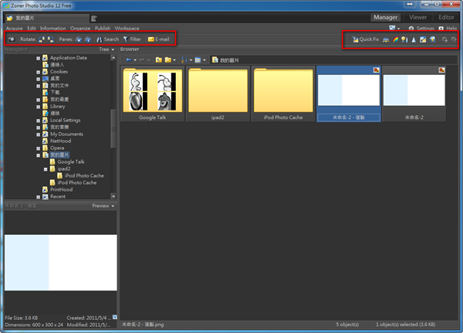Click the lightbulb exposure icon

[x=404, y=39]
